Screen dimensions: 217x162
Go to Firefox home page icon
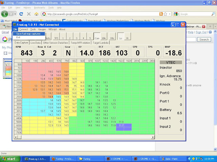pyautogui.click(x=36, y=14)
